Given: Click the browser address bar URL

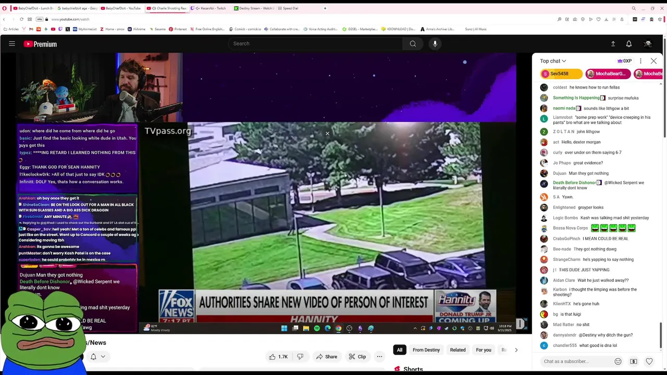Looking at the screenshot, I should tap(70, 19).
